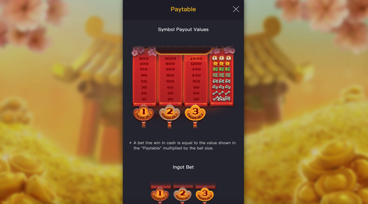The height and width of the screenshot is (204, 368).
Task: Choose the 1 ingot badge in the Ingot Bet section
Action: tap(160, 194)
